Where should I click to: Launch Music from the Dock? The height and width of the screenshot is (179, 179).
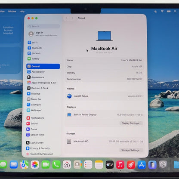(x=120, y=164)
